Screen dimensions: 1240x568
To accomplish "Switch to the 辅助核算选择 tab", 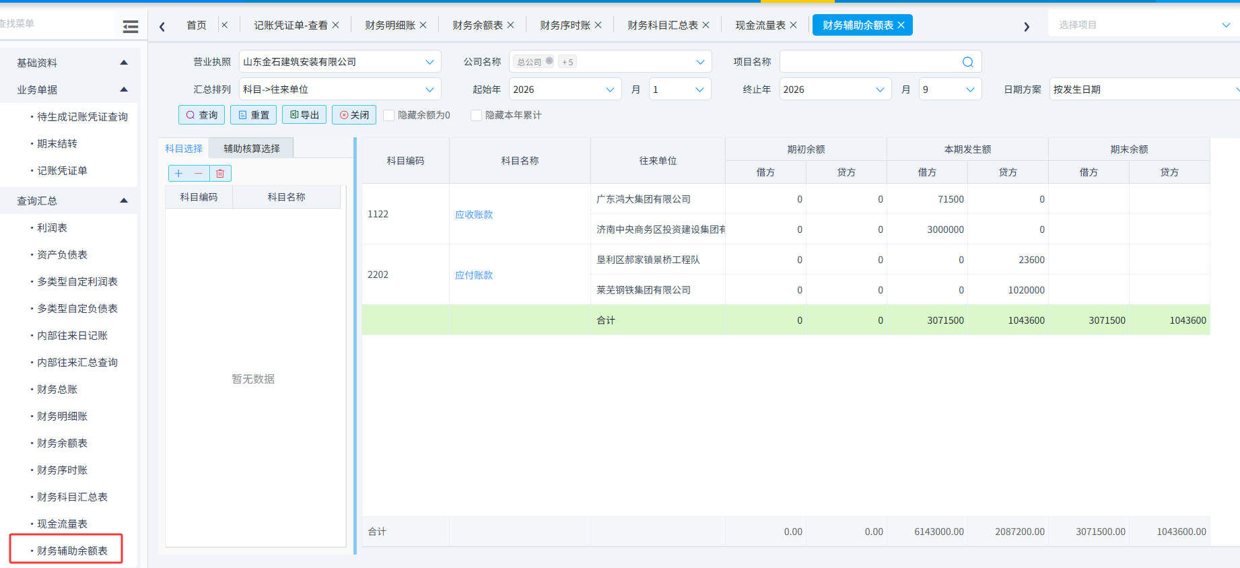I will pyautogui.click(x=252, y=149).
